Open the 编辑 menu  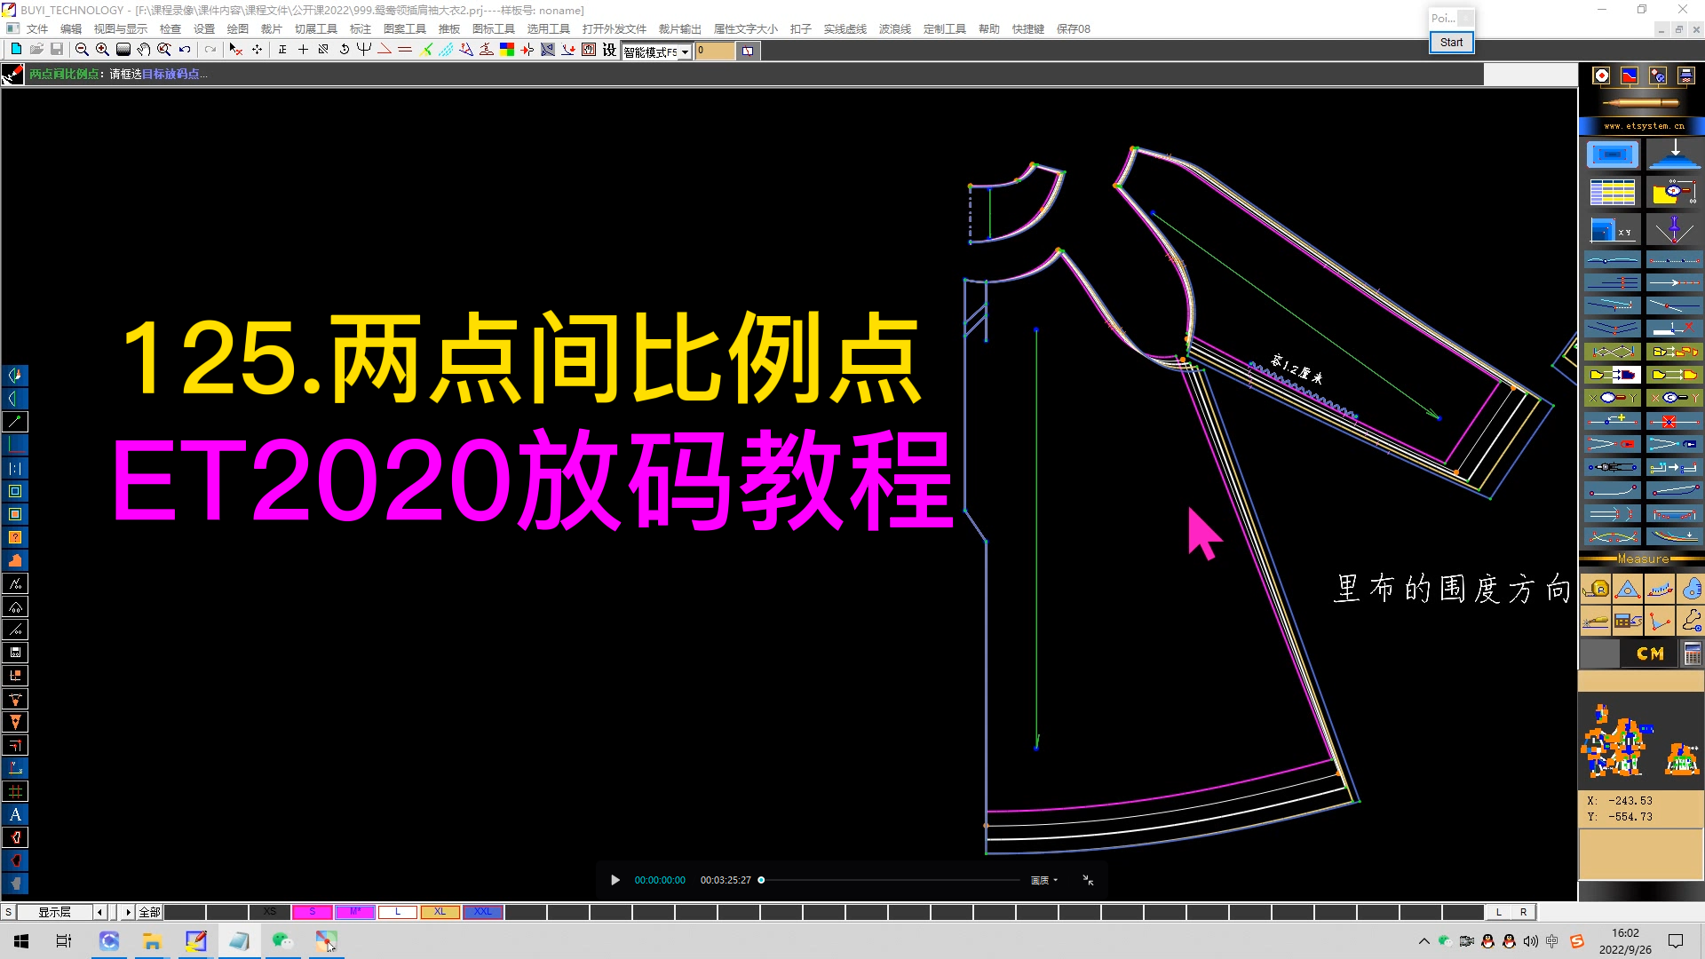[x=71, y=28]
